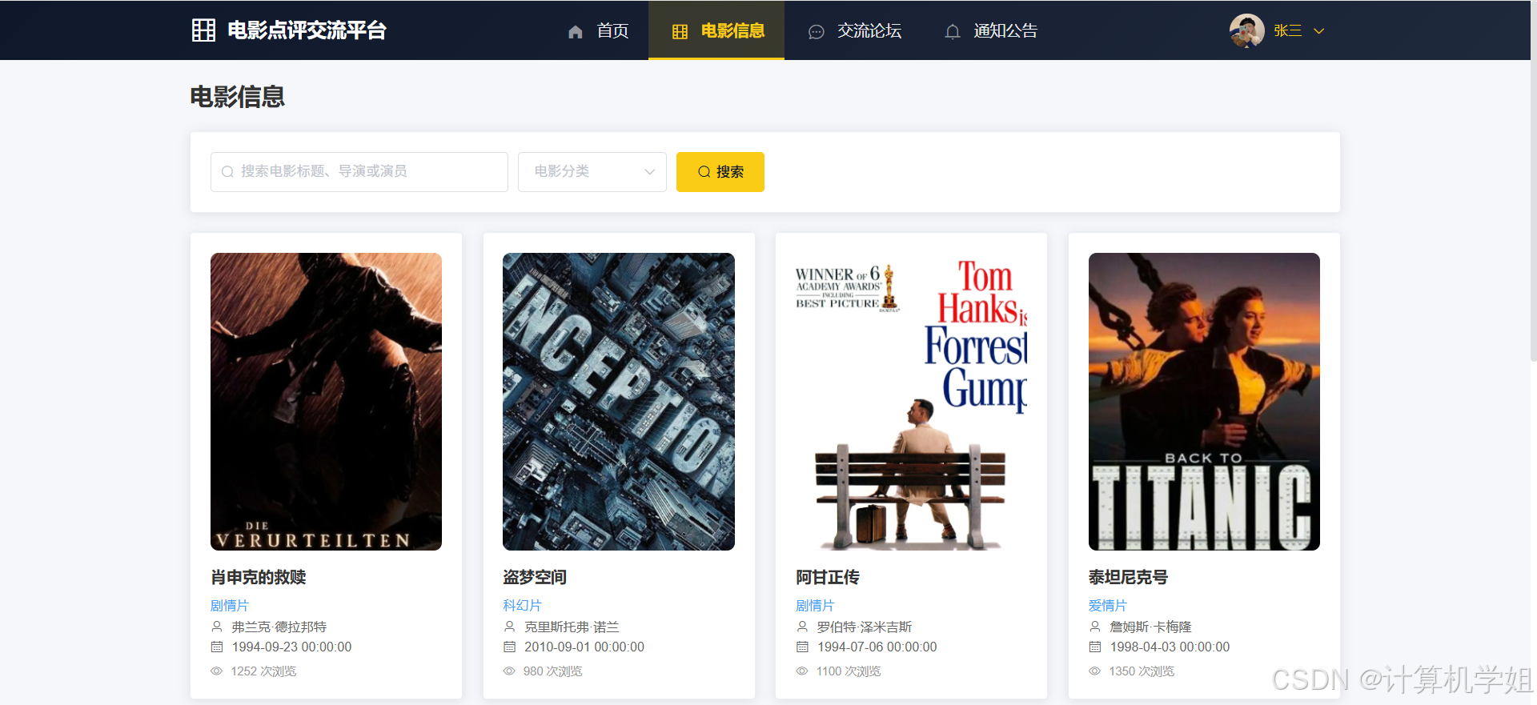The image size is (1537, 705).
Task: Open the 肖申克的救赎 movie title
Action: [x=259, y=577]
